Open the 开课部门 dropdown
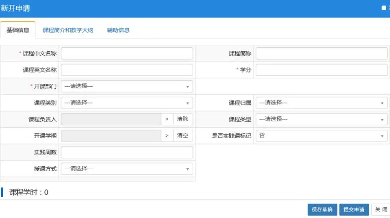The height and width of the screenshot is (218, 390). tap(127, 86)
